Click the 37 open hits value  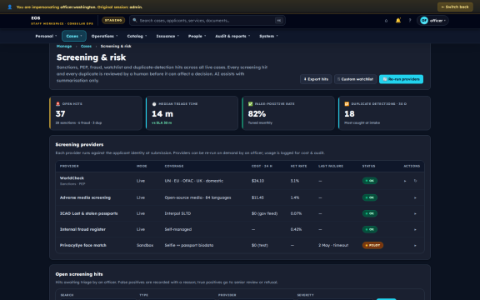pos(60,114)
